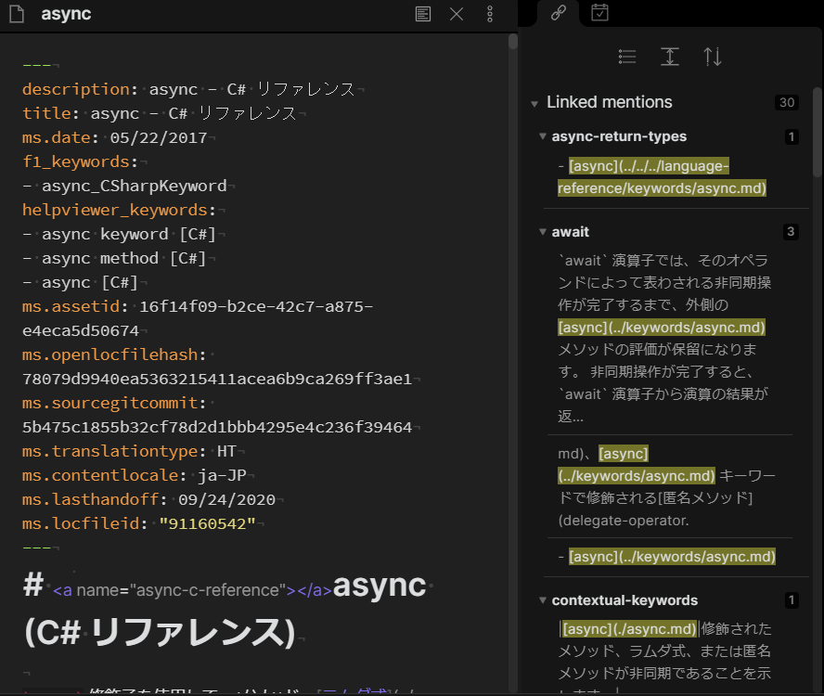The image size is (824, 696).
Task: Open await mention beginning with `await` 演算子では
Action: pos(664,339)
